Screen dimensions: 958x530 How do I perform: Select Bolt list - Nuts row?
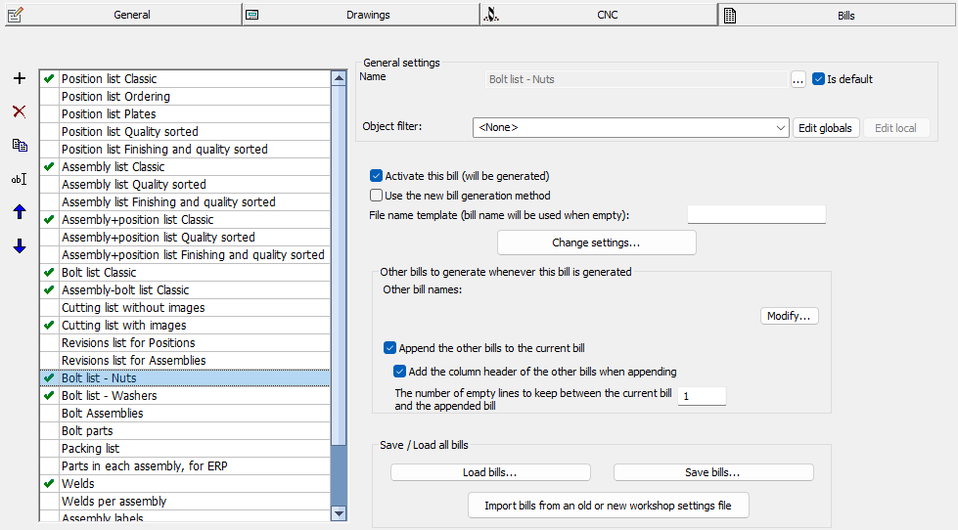(x=185, y=378)
